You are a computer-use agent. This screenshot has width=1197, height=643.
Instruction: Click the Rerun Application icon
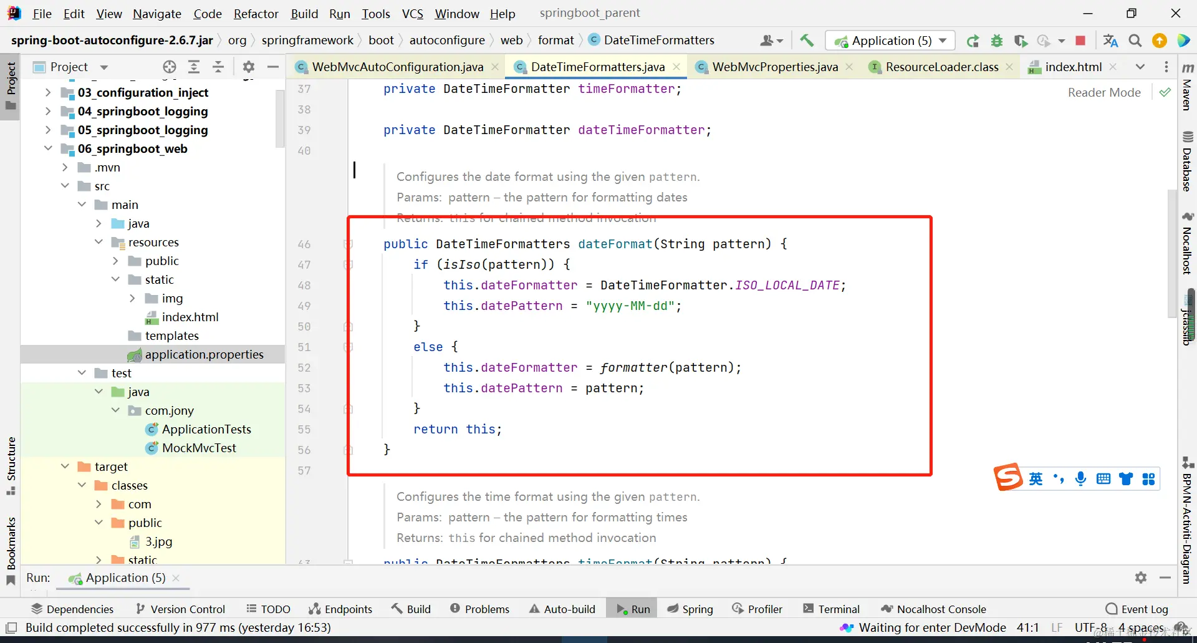pos(973,41)
